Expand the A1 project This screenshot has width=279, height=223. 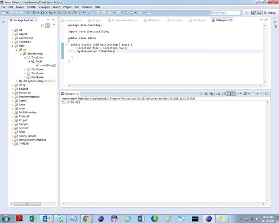point(13,30)
